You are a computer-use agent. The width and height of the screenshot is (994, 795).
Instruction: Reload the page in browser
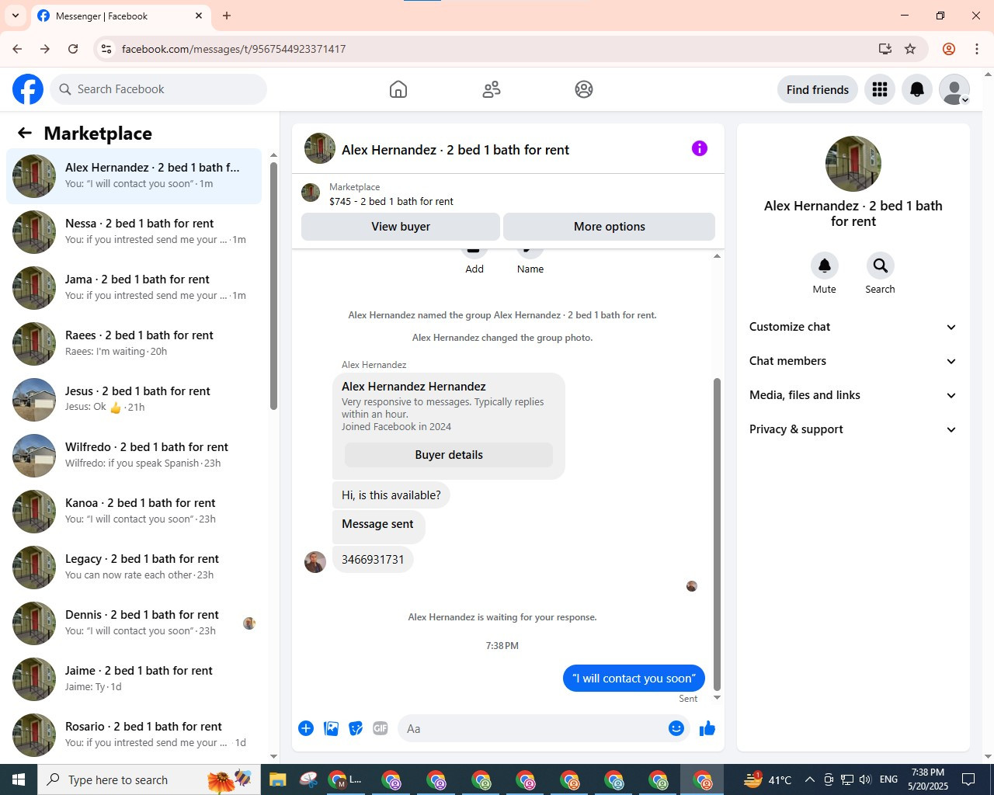click(x=73, y=49)
